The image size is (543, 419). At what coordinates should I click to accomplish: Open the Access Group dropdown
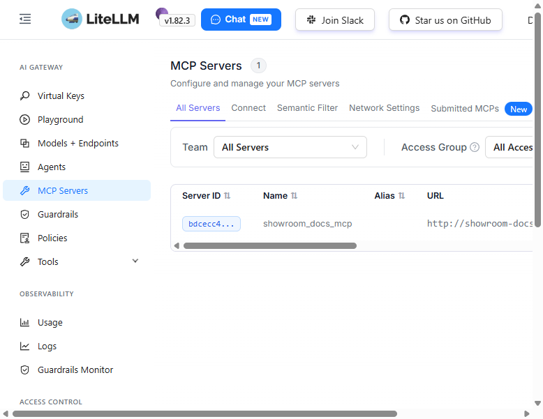click(509, 147)
